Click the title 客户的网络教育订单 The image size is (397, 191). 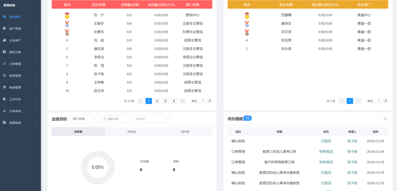(x=279, y=162)
